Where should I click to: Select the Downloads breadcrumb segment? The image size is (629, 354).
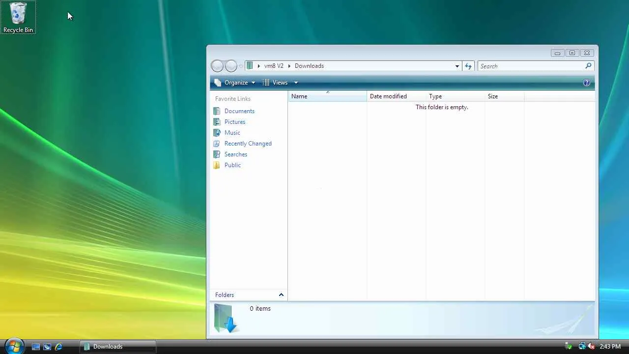(309, 66)
